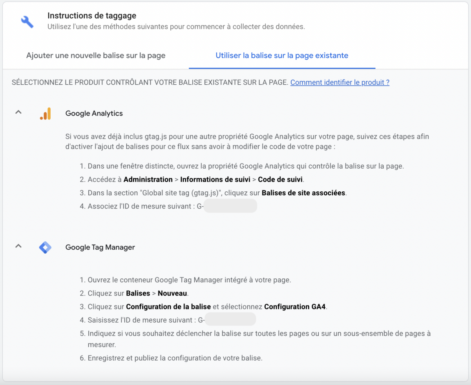Click the orange bar-chart Analytics icon
This screenshot has height=385, width=471.
pyautogui.click(x=45, y=113)
